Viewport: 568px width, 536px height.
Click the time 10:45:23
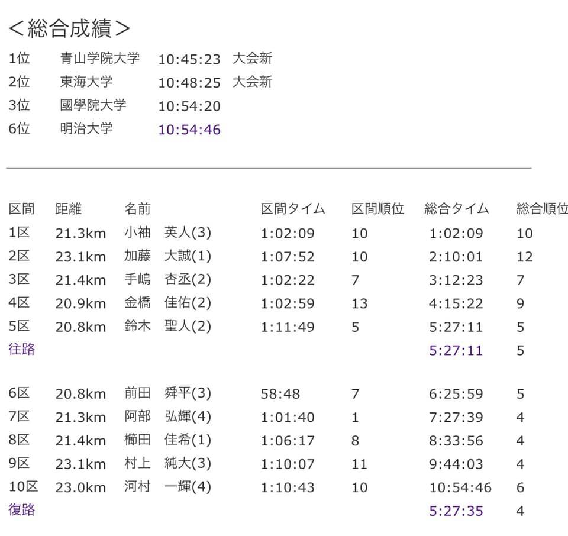(189, 59)
